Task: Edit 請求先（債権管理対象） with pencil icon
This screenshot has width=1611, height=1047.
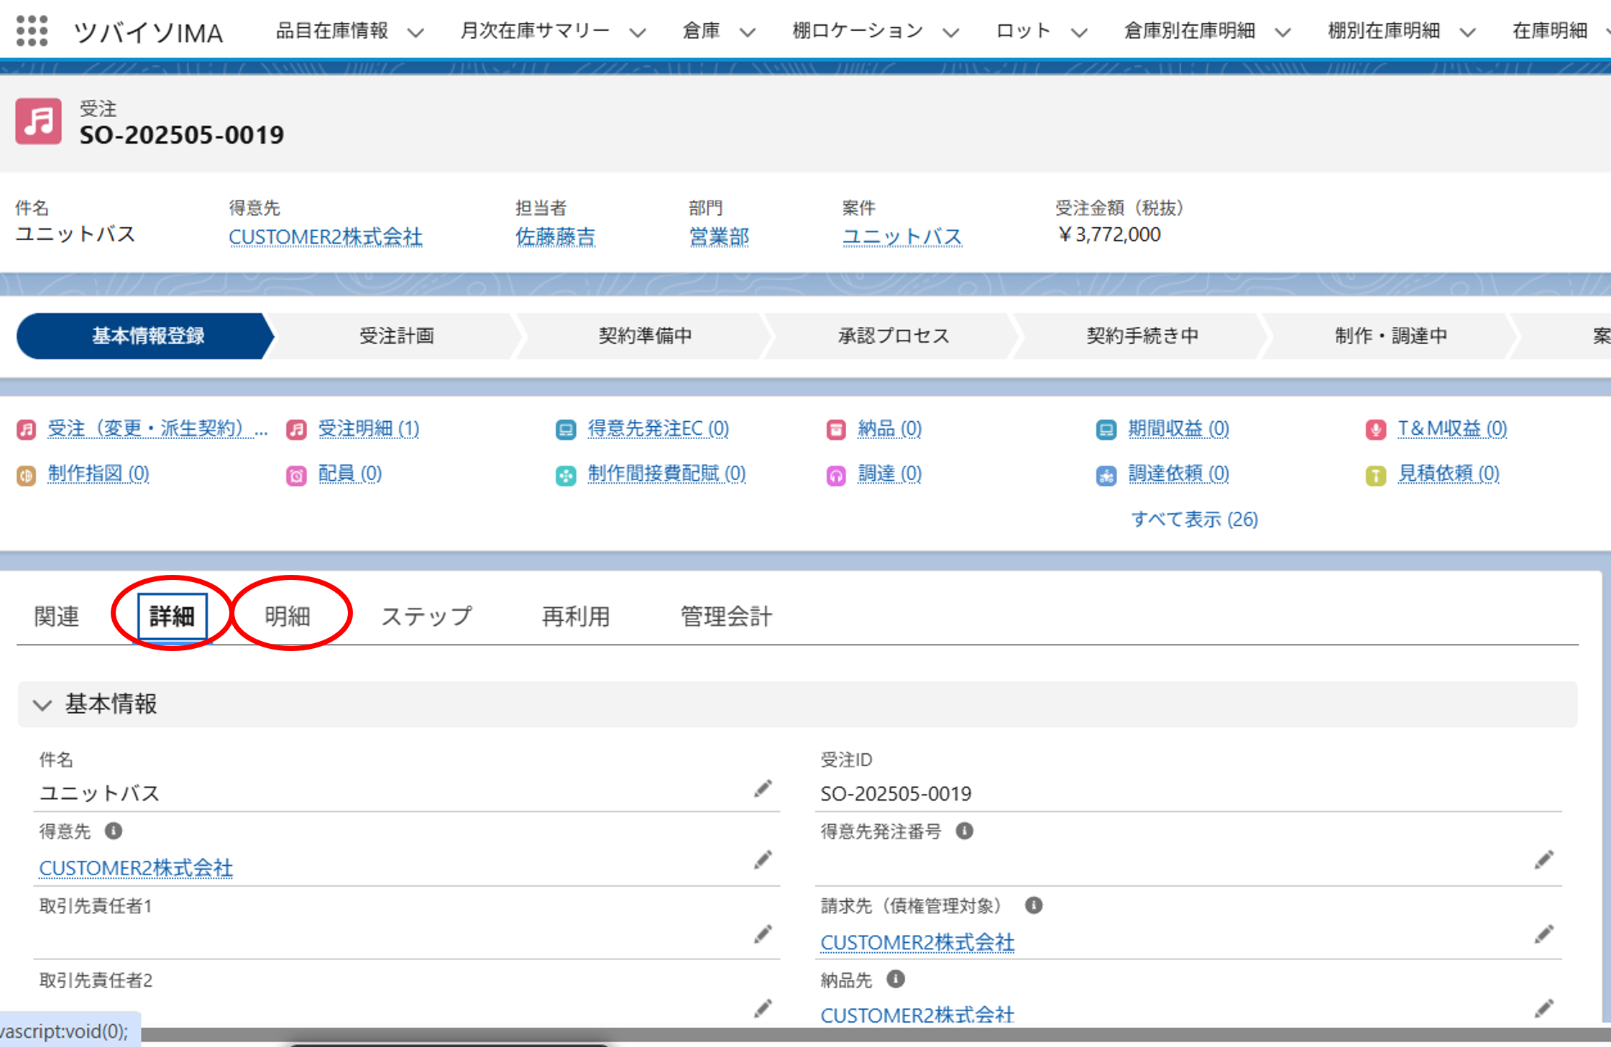Action: pyautogui.click(x=1544, y=934)
